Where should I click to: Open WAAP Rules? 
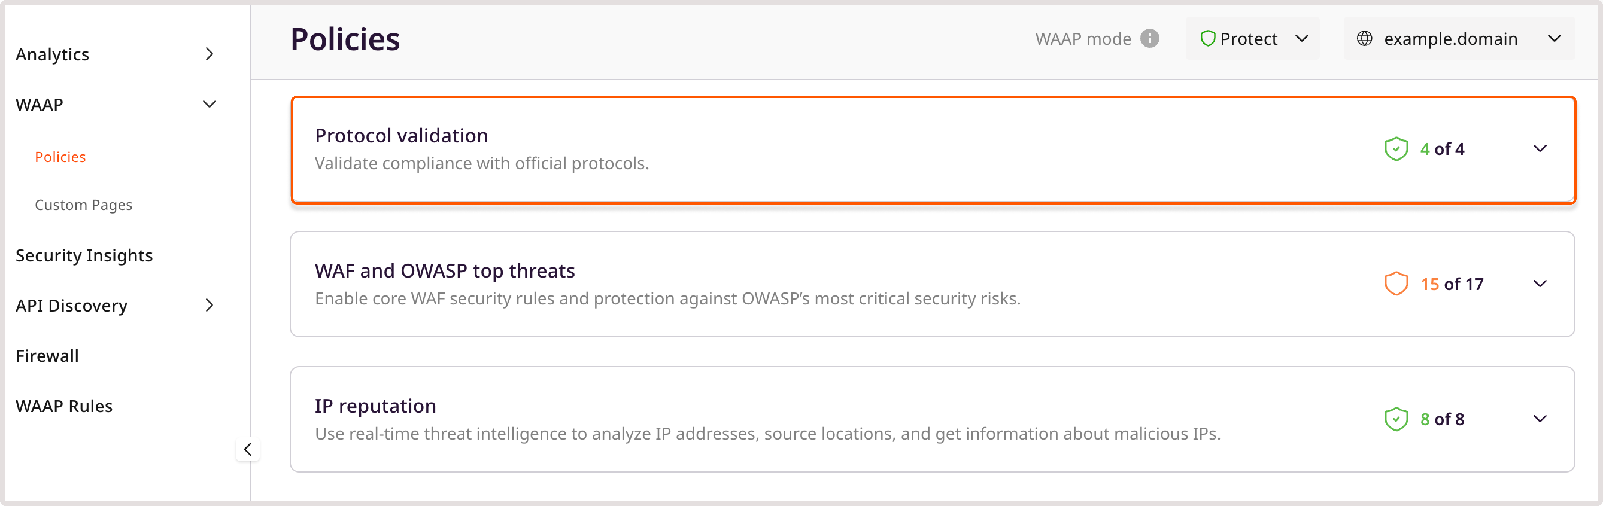[x=63, y=406]
